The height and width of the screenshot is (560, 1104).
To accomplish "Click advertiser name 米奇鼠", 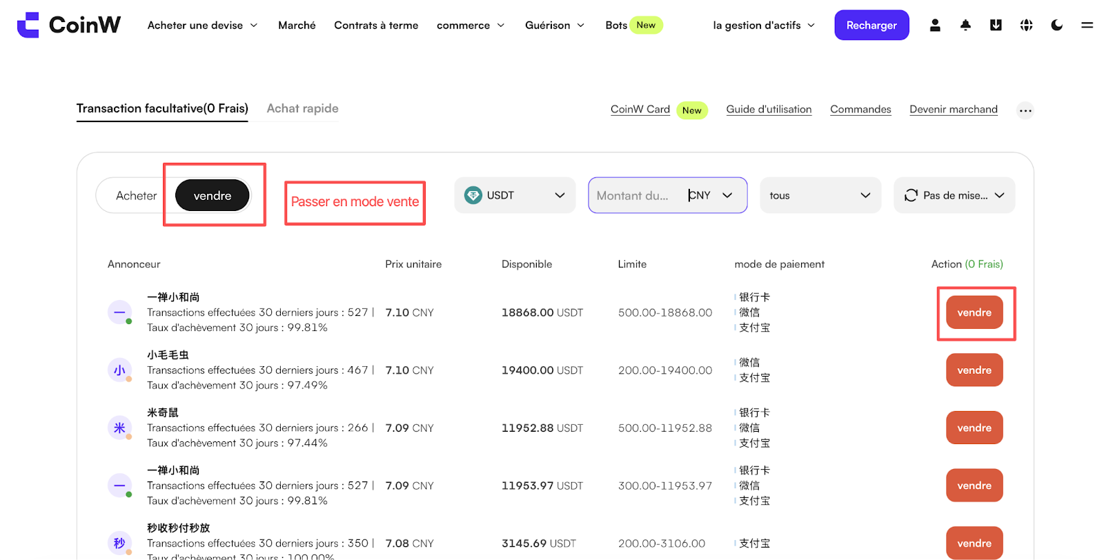I will pos(163,412).
